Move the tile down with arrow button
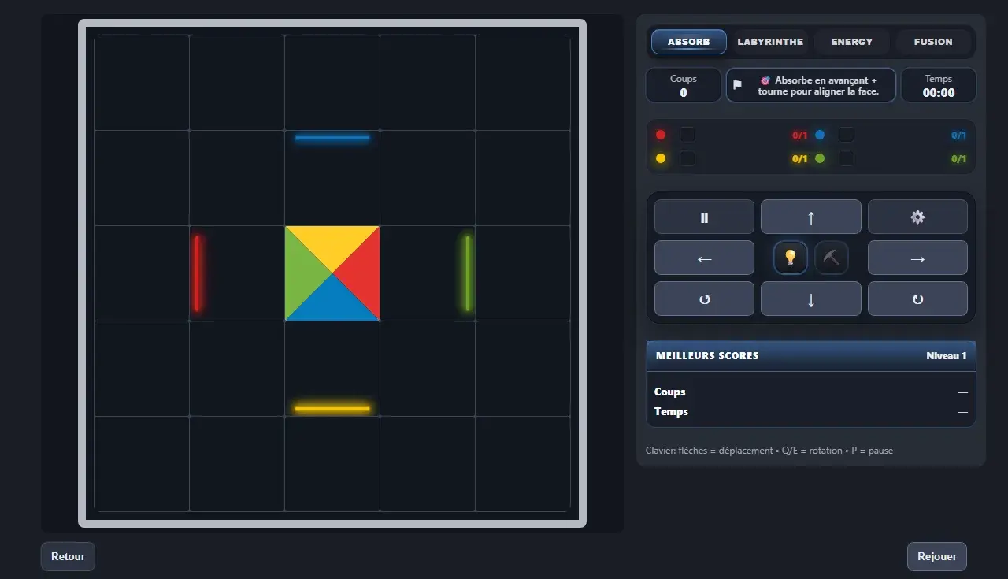The width and height of the screenshot is (1008, 579). [810, 299]
